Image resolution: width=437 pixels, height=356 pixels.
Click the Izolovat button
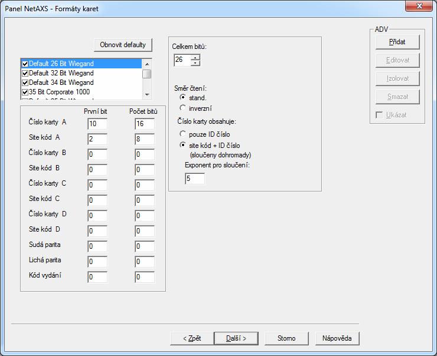(397, 79)
